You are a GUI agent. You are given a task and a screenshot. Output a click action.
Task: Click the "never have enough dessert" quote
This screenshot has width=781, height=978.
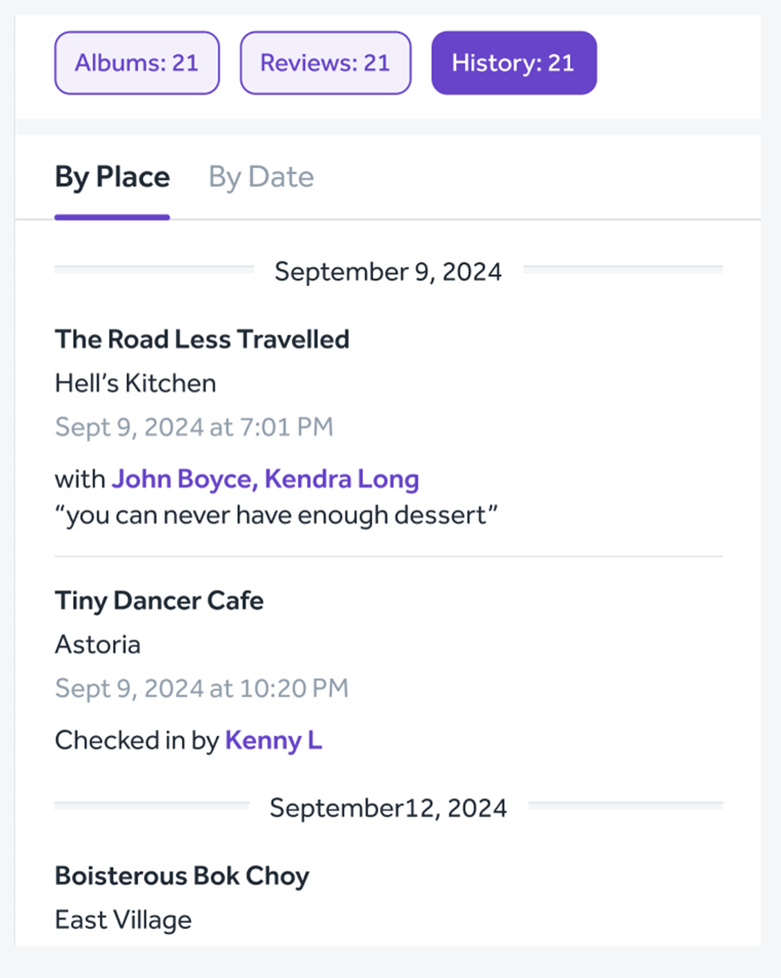point(276,515)
